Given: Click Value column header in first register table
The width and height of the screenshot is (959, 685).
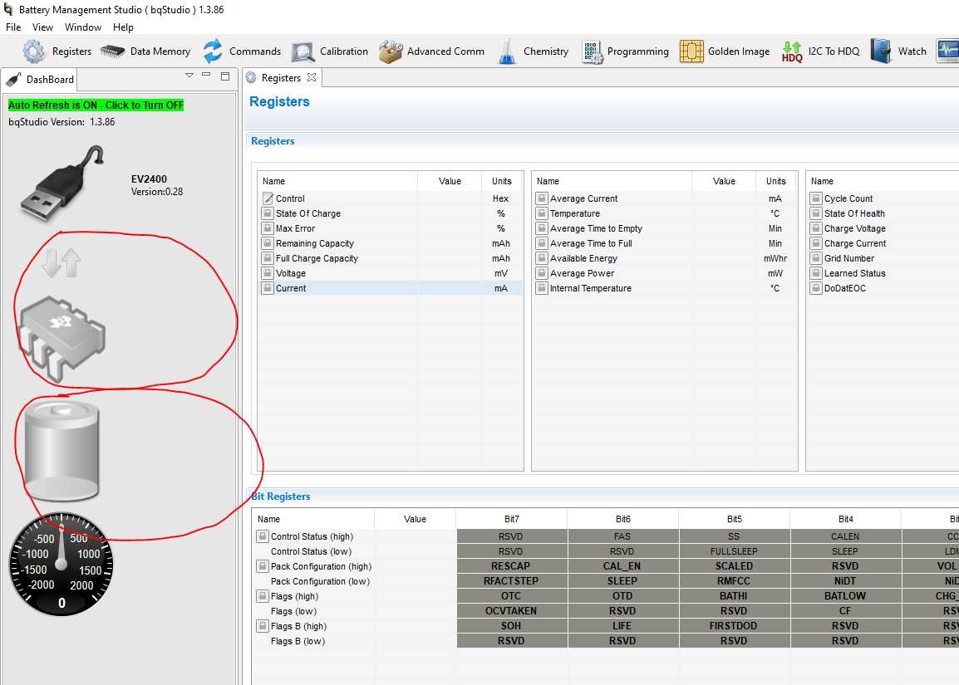Looking at the screenshot, I should point(450,182).
